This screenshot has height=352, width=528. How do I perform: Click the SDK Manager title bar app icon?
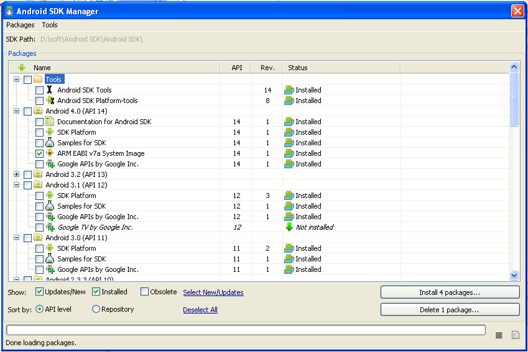9,11
